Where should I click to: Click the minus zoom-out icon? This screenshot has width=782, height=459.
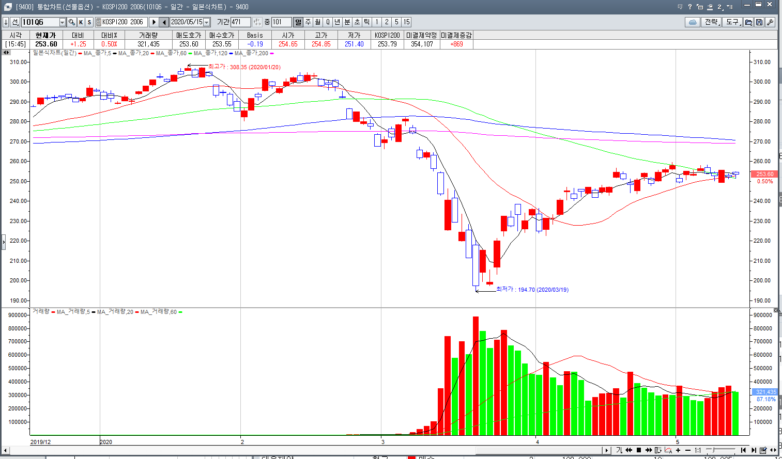(688, 450)
